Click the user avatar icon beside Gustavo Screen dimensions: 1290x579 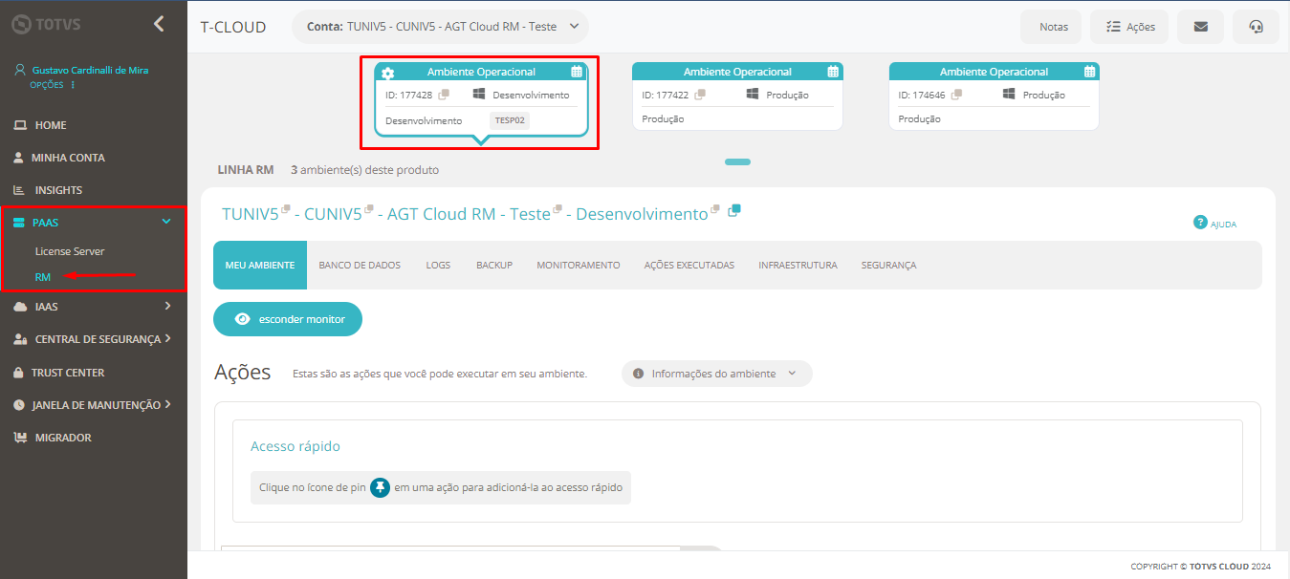pyautogui.click(x=20, y=71)
